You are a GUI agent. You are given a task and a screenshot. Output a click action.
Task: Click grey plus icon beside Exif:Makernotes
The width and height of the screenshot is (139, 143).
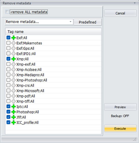(x=14, y=43)
